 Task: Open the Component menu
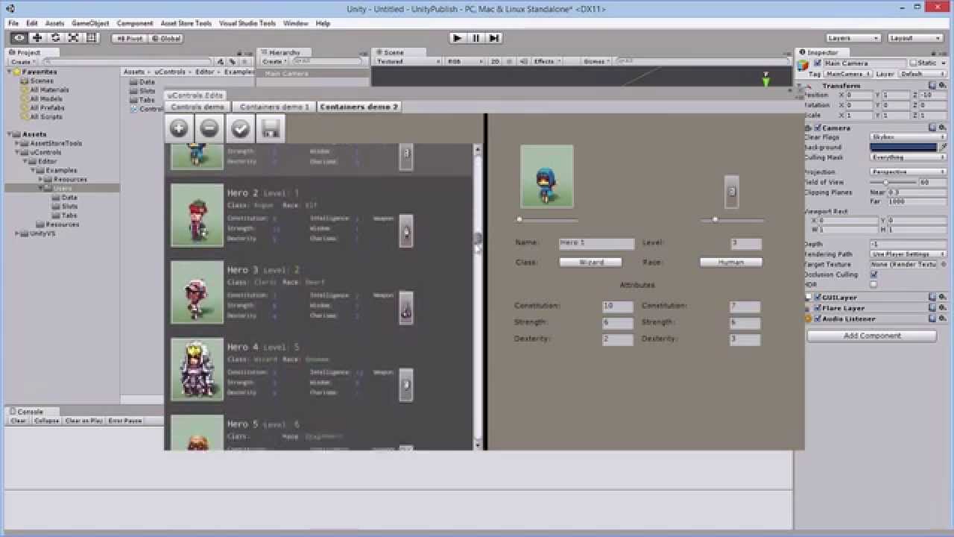pos(135,23)
